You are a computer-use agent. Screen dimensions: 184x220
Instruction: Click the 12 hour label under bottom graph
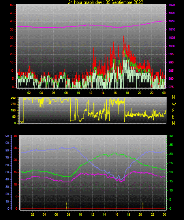point(92,214)
